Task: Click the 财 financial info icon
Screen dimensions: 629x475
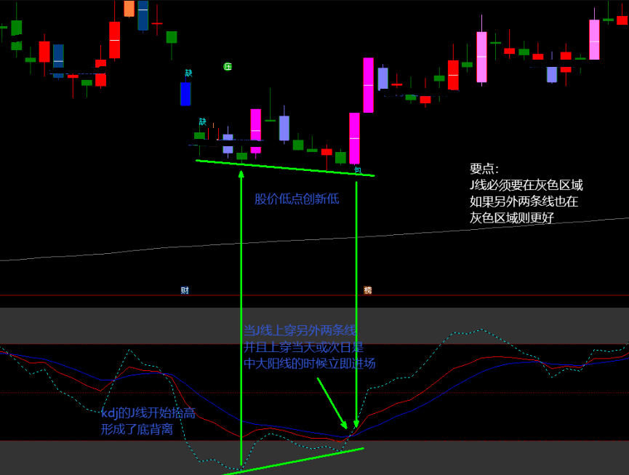Action: click(185, 290)
